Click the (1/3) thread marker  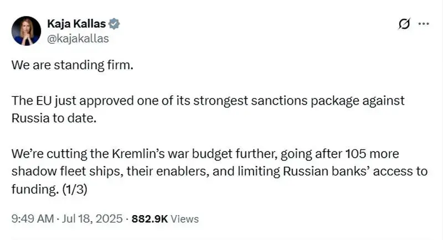pyautogui.click(x=75, y=189)
